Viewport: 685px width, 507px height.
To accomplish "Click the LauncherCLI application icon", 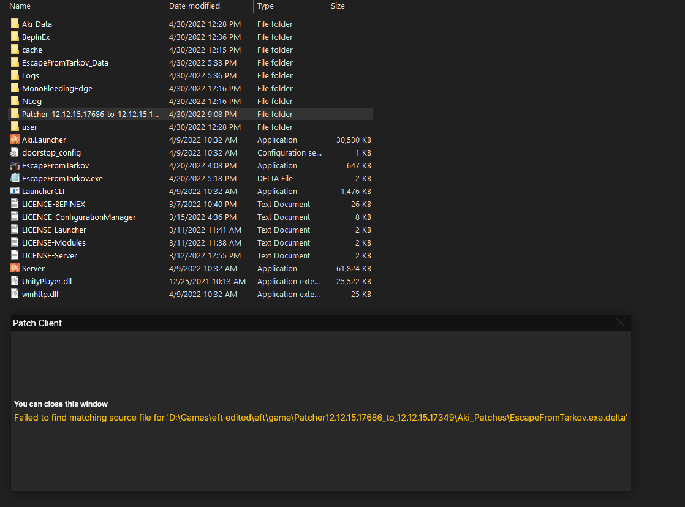I will pyautogui.click(x=15, y=191).
